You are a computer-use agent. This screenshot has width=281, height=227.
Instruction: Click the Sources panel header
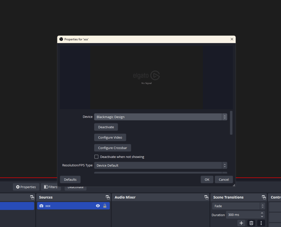coord(74,197)
